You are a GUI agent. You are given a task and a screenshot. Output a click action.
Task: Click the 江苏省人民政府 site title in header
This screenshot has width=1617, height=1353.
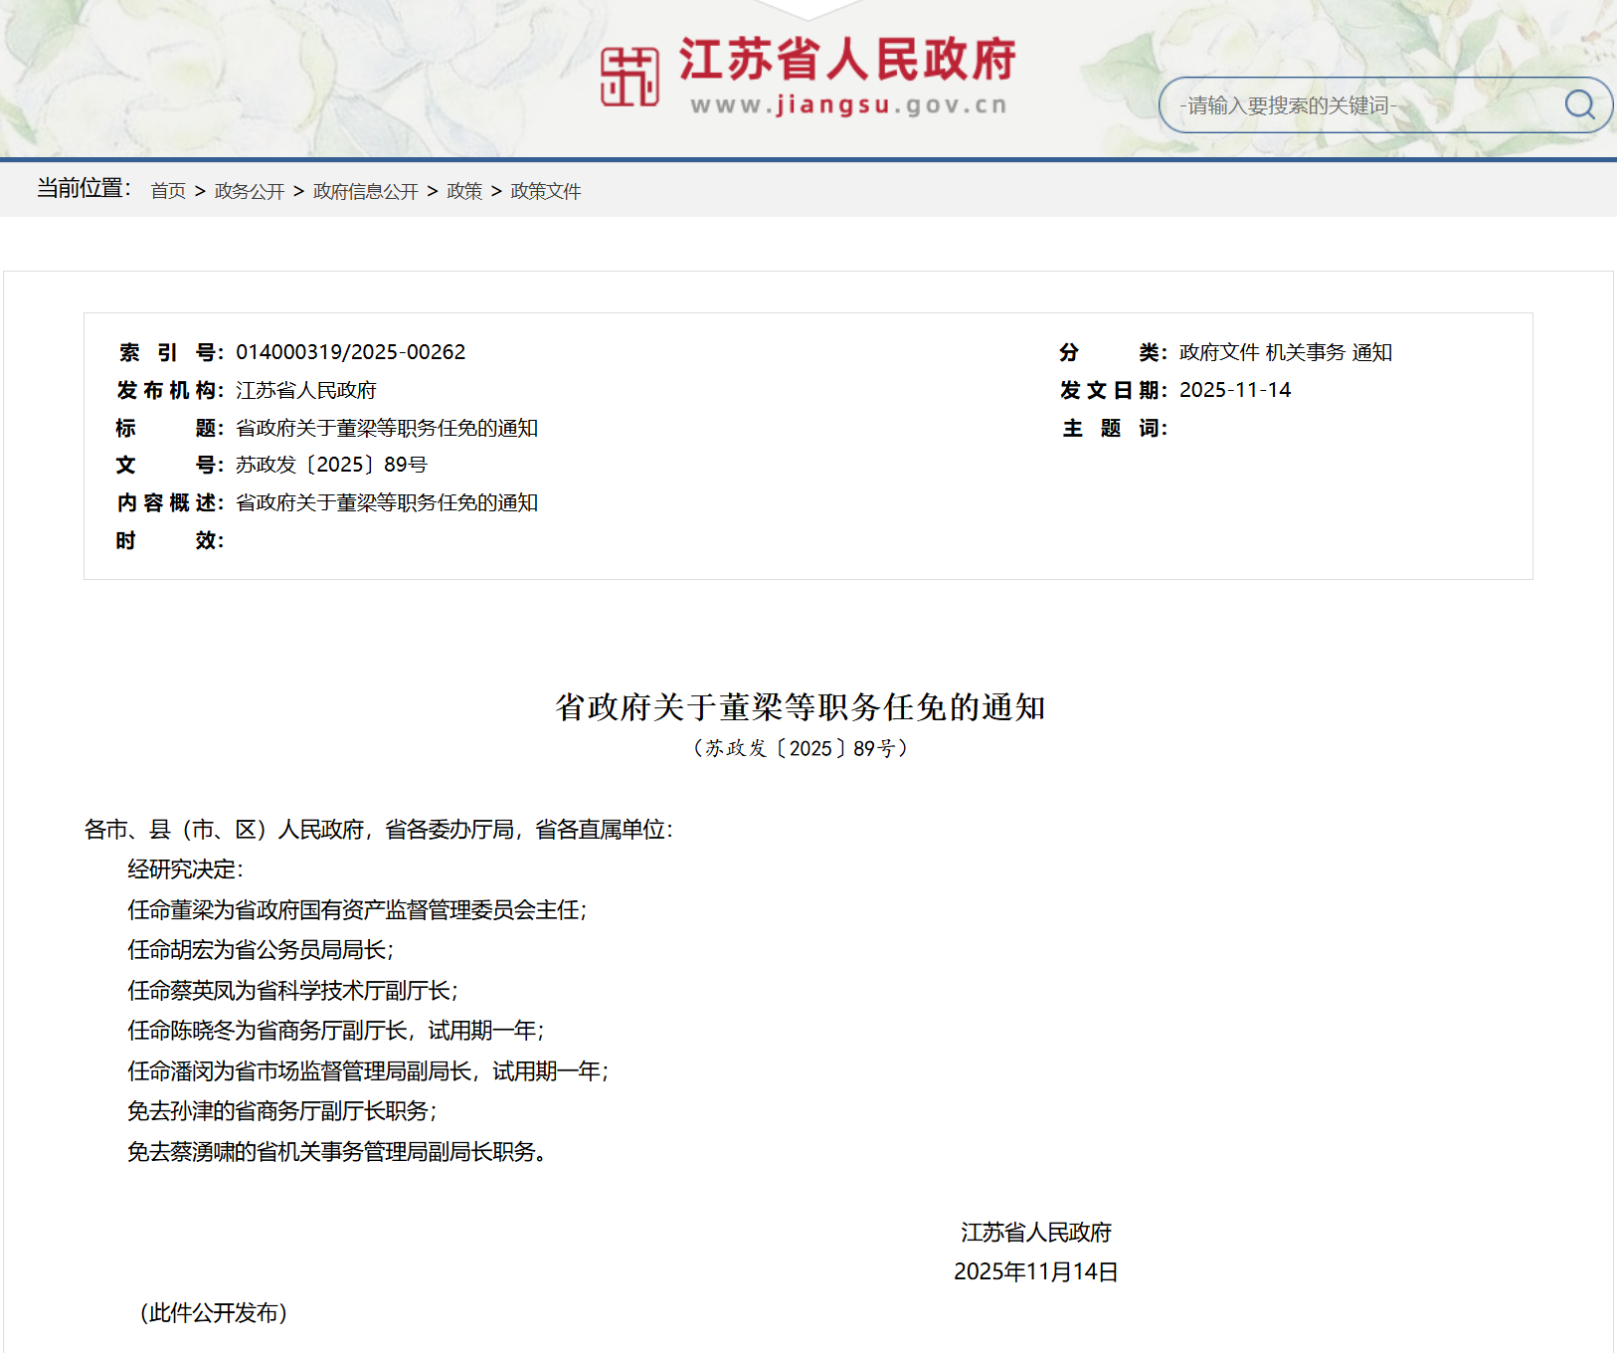[x=847, y=60]
